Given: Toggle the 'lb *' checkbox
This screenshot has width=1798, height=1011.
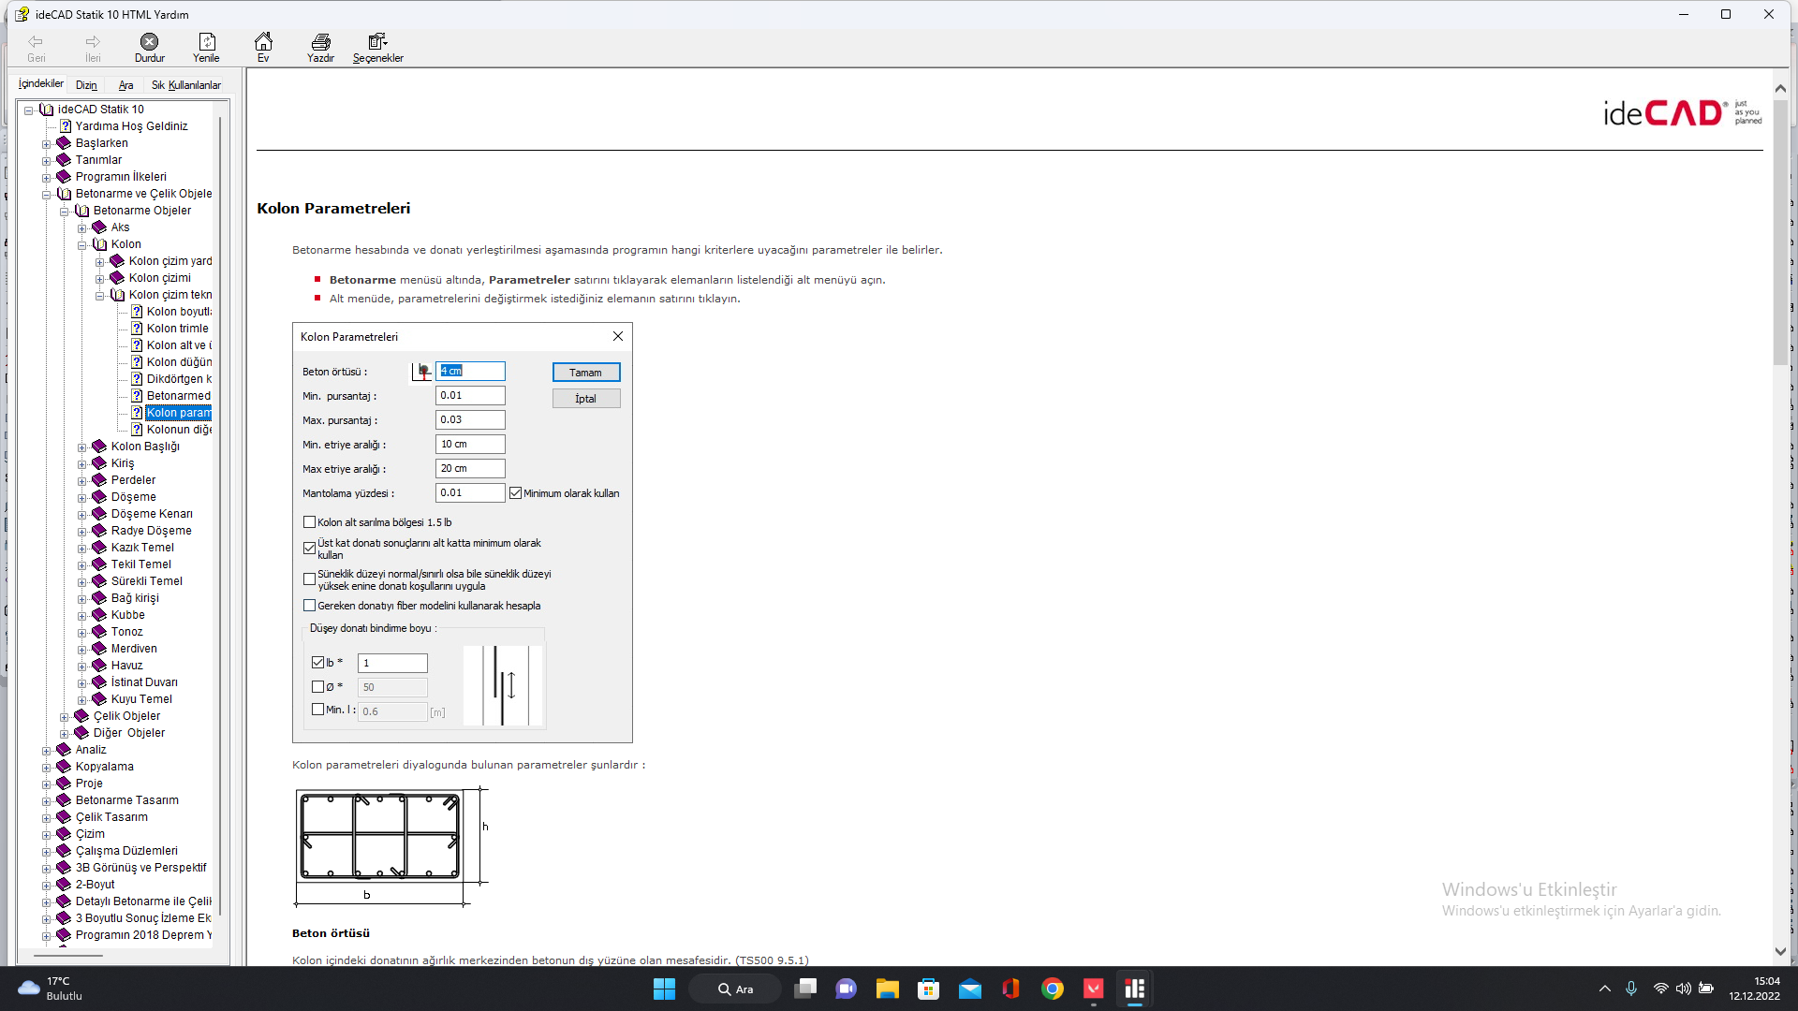Looking at the screenshot, I should (x=317, y=663).
